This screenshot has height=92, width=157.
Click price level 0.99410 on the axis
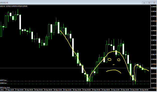click(154, 21)
